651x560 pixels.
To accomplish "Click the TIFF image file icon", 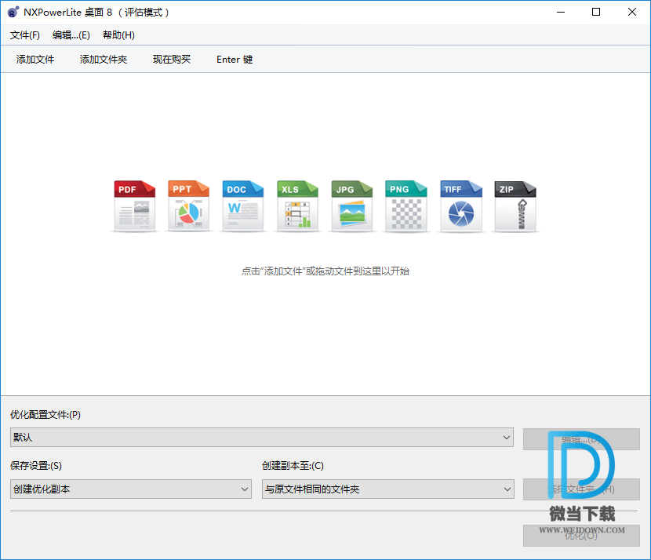I will coord(461,206).
